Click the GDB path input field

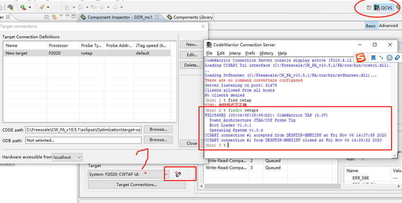tap(83, 141)
